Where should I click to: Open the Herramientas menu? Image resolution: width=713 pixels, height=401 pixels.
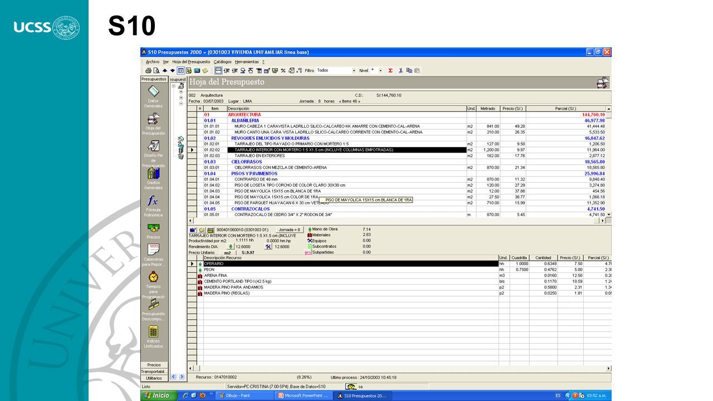tap(247, 62)
